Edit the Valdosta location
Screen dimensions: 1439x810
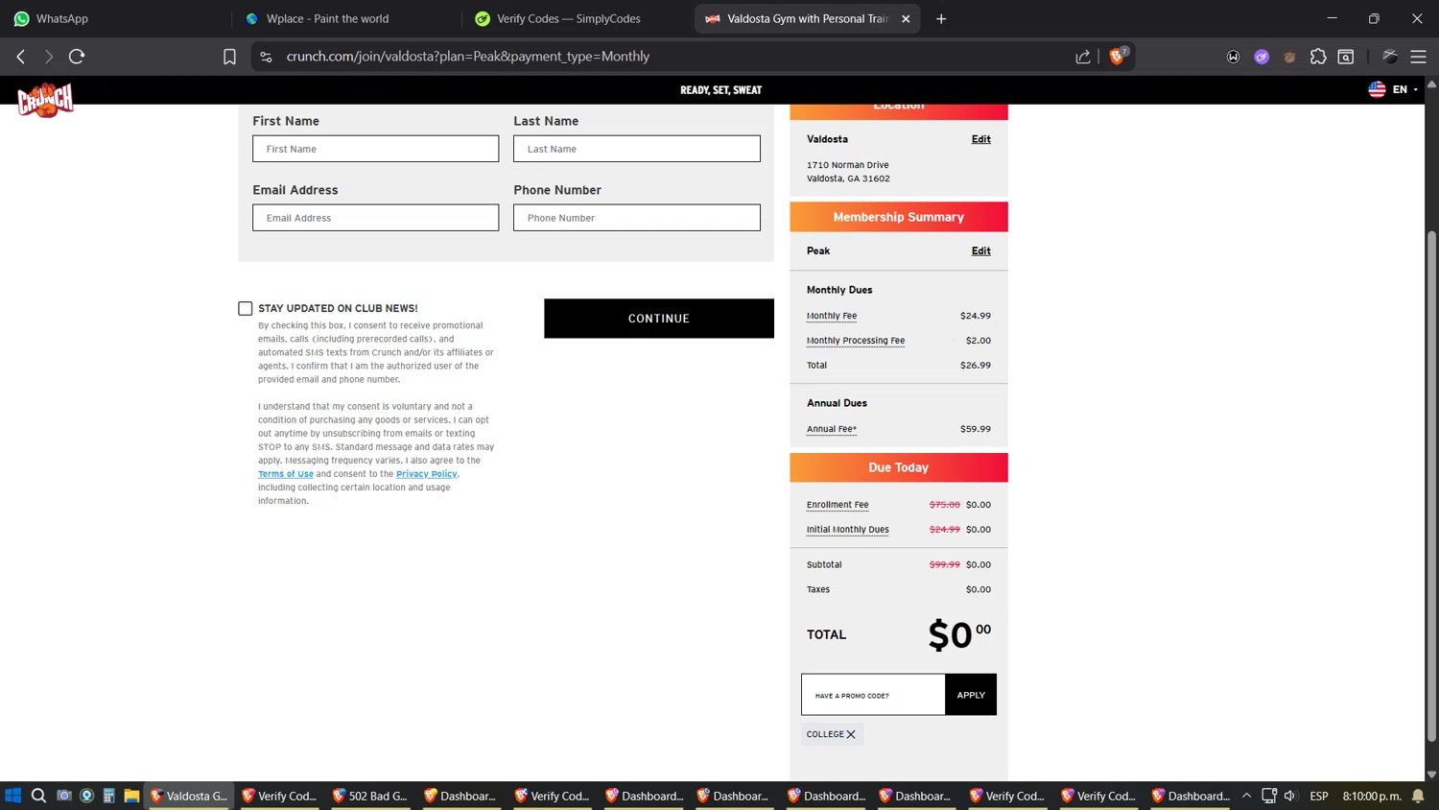coord(980,139)
